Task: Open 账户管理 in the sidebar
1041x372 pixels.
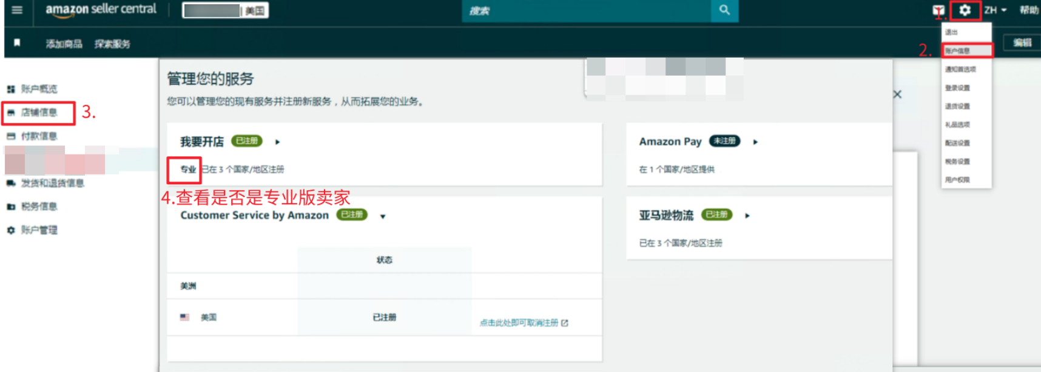Action: point(39,230)
